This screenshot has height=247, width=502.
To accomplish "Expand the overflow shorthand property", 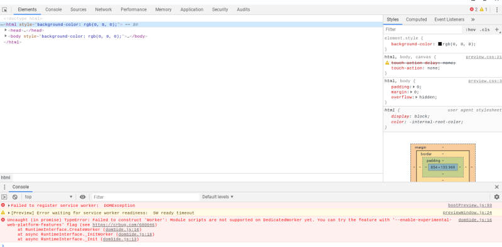I will 417,97.
